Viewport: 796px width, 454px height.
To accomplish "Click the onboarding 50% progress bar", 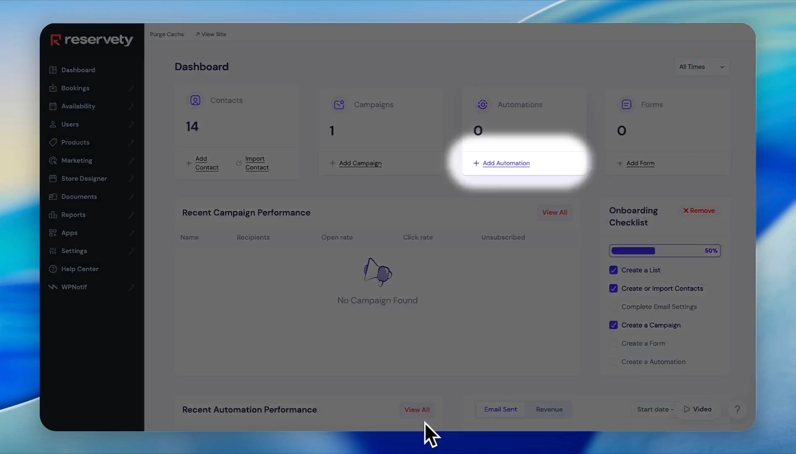I will coord(665,251).
